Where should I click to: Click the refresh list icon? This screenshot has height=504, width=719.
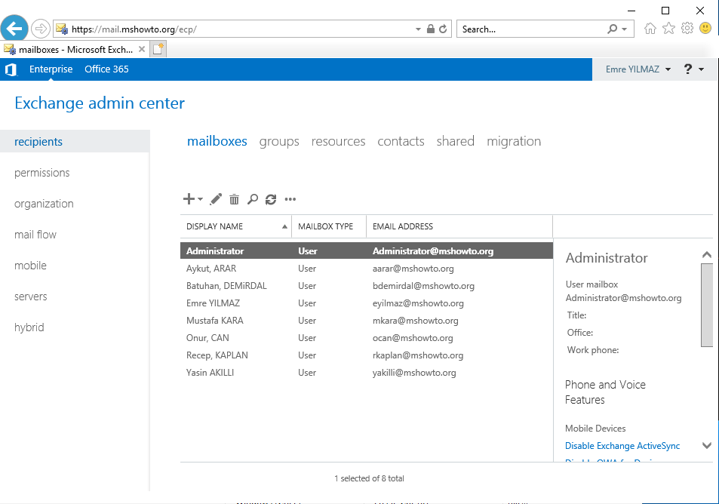[271, 199]
